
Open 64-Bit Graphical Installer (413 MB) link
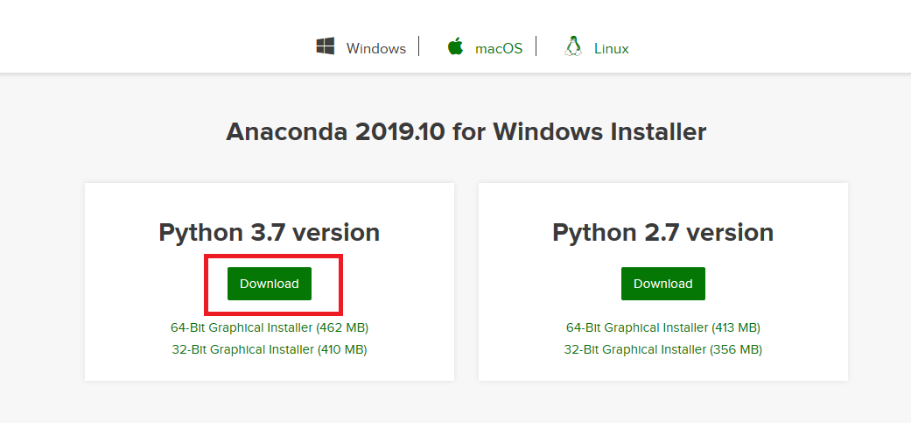tap(663, 327)
